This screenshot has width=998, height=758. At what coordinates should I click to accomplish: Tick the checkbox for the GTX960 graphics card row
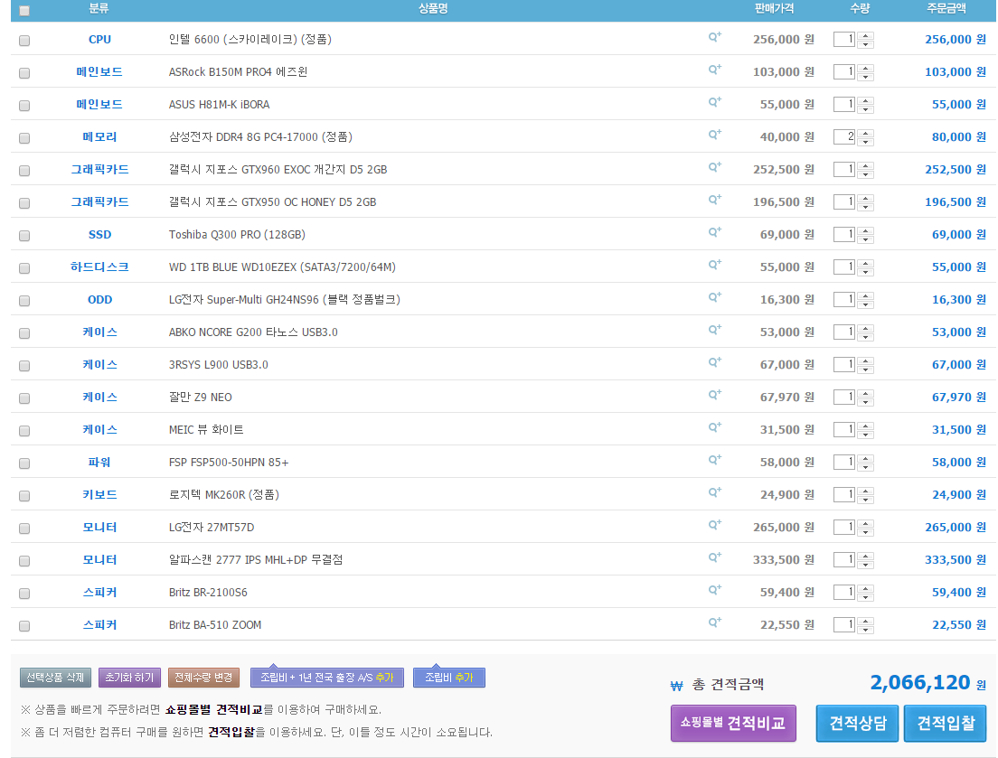tap(24, 171)
